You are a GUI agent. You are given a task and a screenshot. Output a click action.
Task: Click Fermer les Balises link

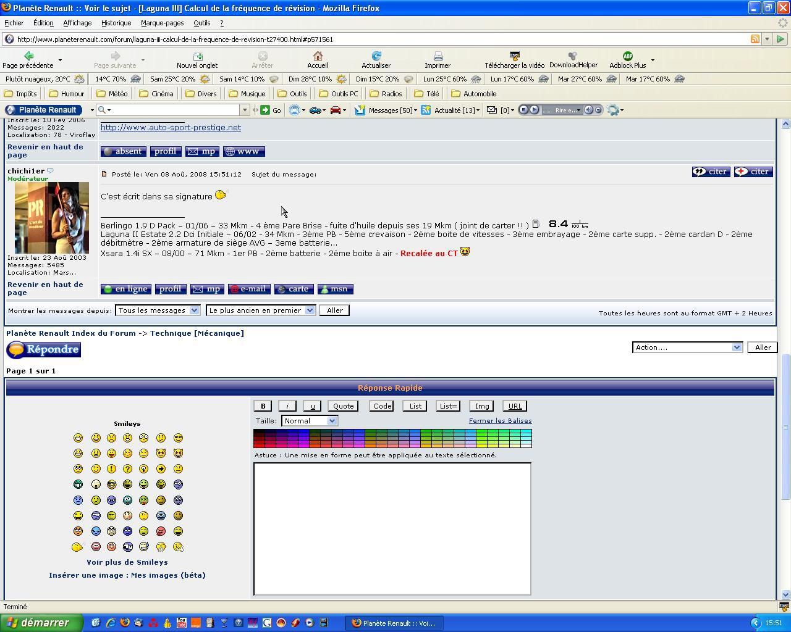coord(500,421)
